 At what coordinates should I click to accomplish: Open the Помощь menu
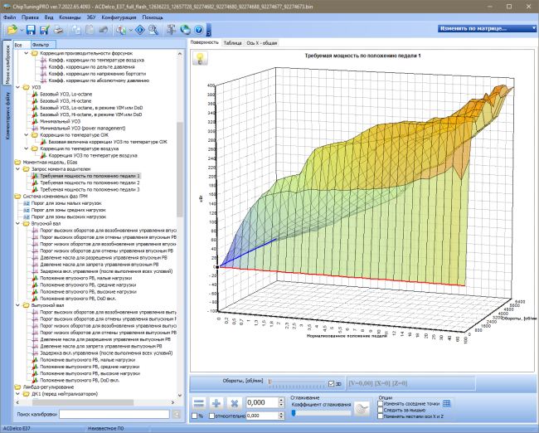pyautogui.click(x=153, y=17)
